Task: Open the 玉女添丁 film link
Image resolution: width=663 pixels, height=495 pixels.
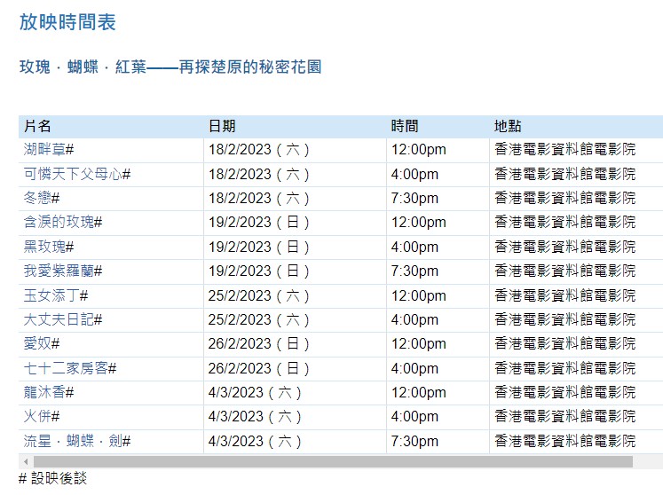Action: (x=51, y=295)
